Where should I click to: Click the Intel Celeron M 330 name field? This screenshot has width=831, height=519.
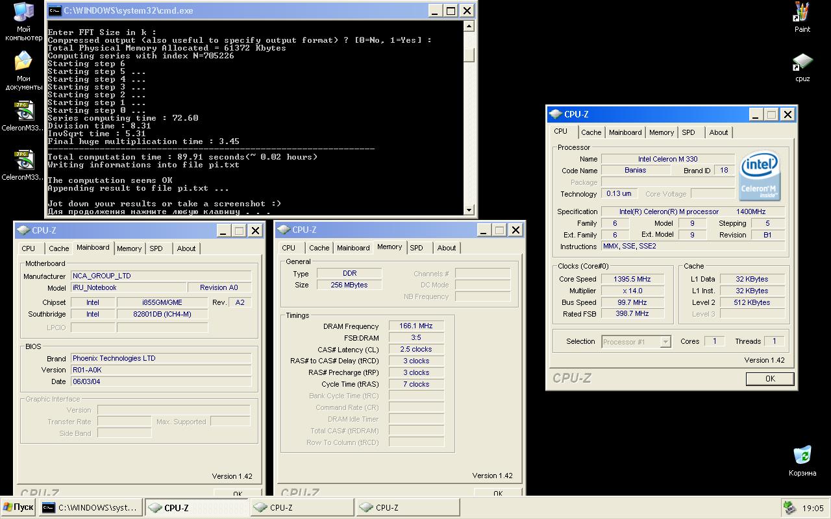(x=668, y=159)
